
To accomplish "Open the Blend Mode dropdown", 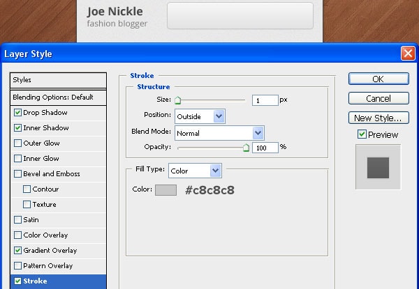I will click(219, 133).
